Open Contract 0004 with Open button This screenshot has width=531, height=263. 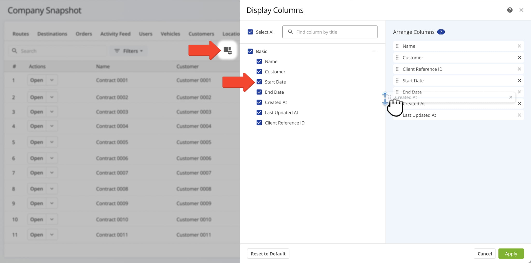coord(37,126)
